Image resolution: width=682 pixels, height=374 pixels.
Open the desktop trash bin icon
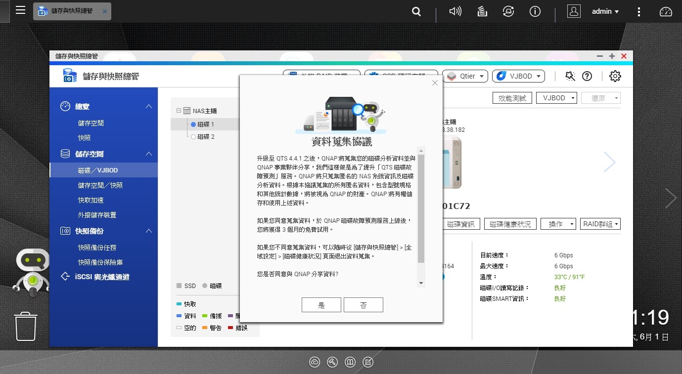click(26, 326)
